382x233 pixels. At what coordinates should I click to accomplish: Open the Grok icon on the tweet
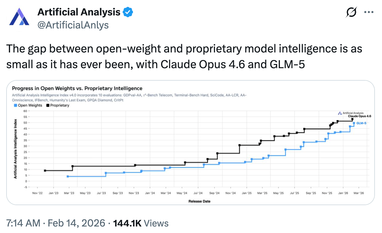(351, 12)
